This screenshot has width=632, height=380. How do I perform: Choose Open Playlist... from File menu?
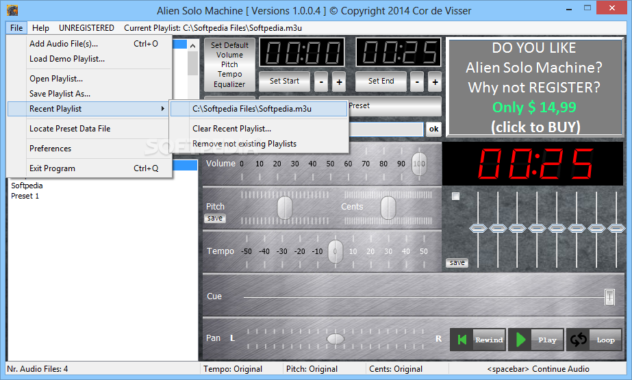(90, 79)
